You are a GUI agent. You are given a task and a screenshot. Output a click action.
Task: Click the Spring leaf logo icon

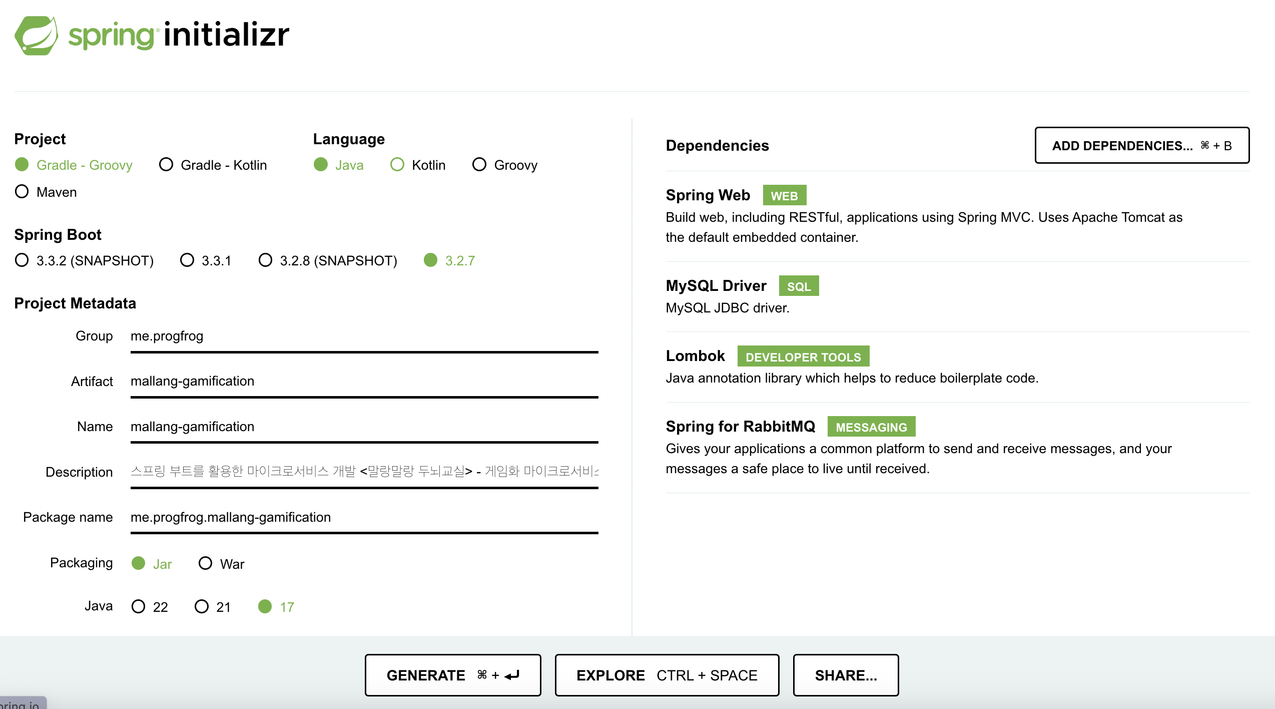[36, 35]
